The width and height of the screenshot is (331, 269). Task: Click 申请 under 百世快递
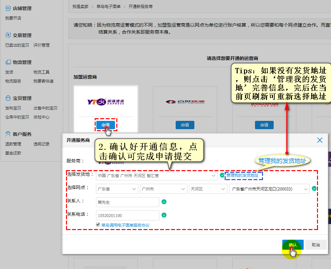(x=185, y=125)
